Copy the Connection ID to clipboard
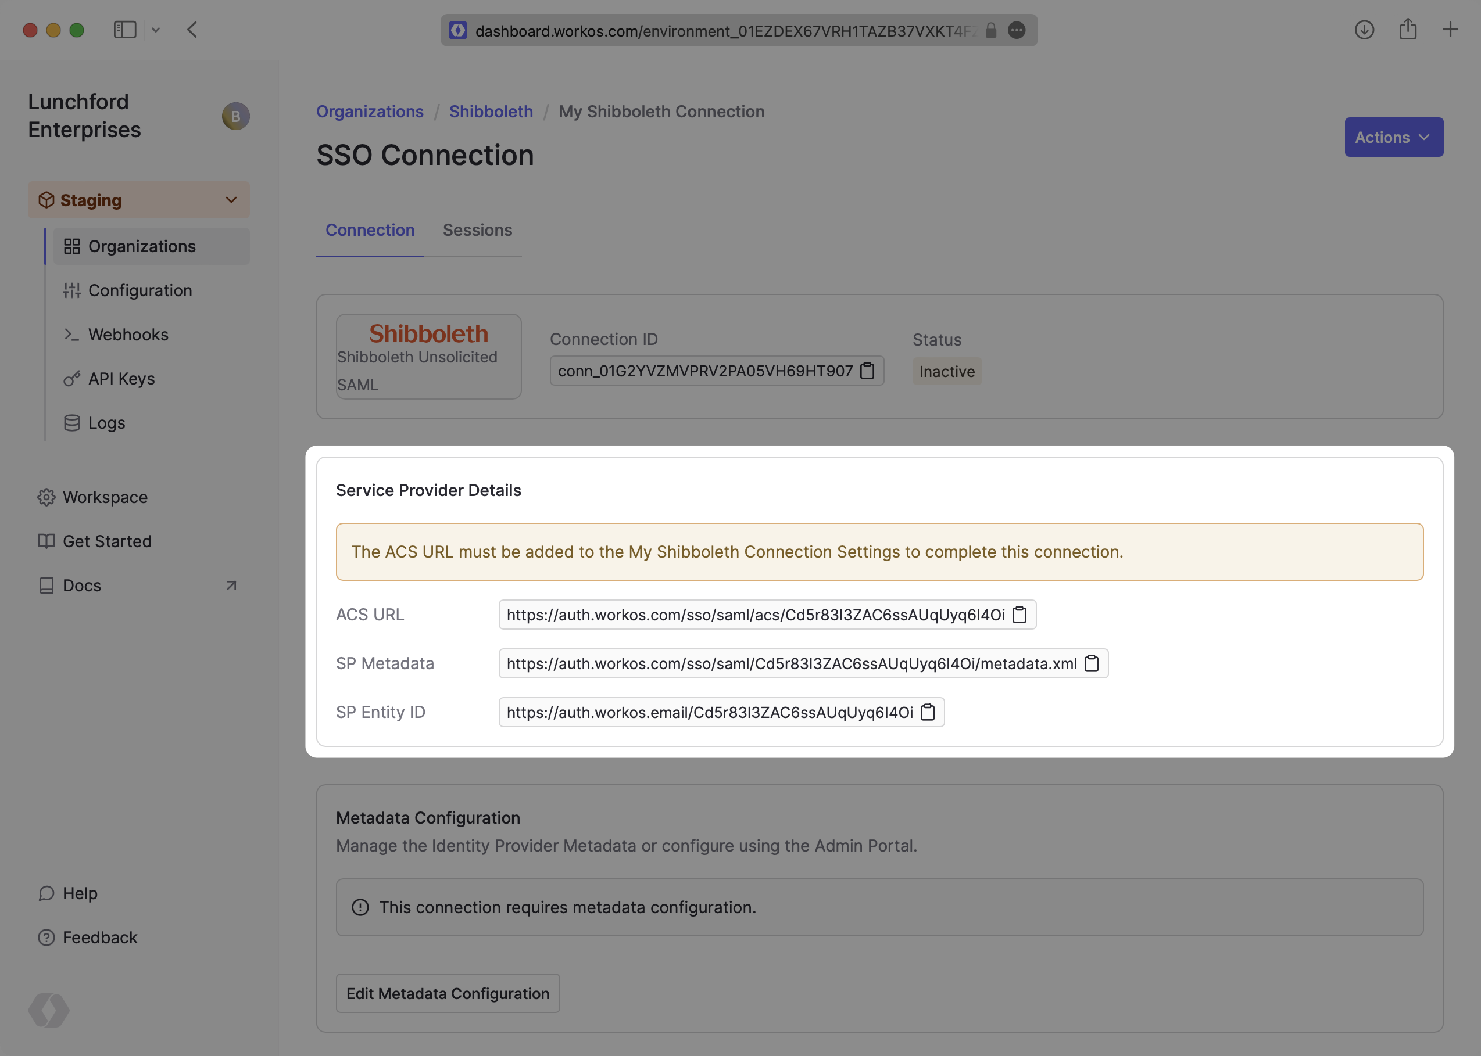1481x1056 pixels. (x=867, y=371)
